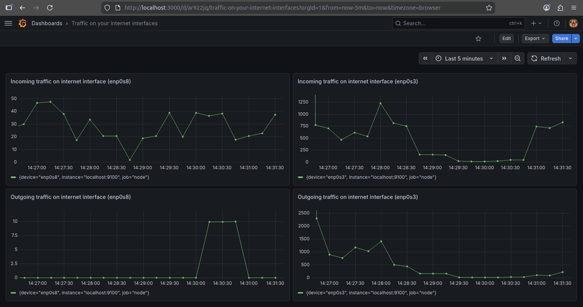
Task: Click the browser URL address bar
Action: click(297, 8)
